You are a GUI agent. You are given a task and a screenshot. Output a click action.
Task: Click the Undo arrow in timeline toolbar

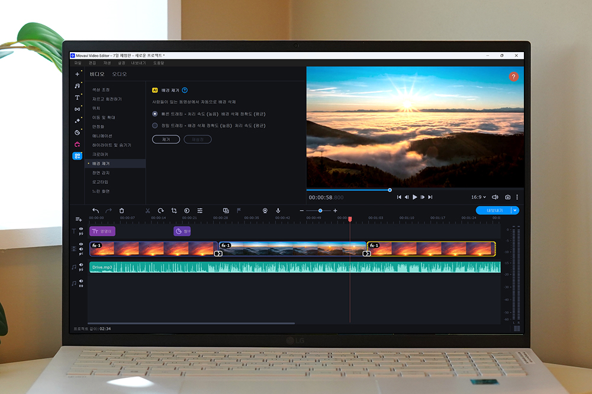(x=95, y=211)
